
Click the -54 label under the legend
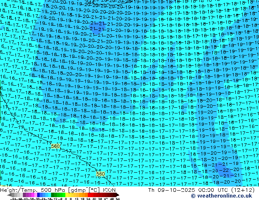pos(13,199)
